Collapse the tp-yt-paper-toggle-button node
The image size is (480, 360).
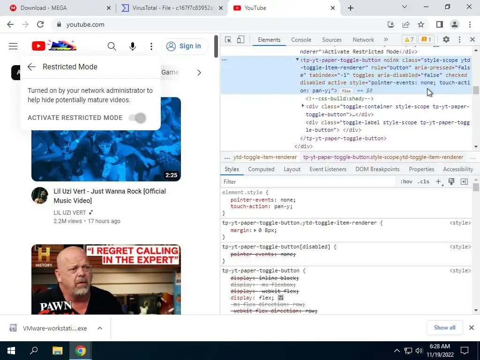pos(297,60)
